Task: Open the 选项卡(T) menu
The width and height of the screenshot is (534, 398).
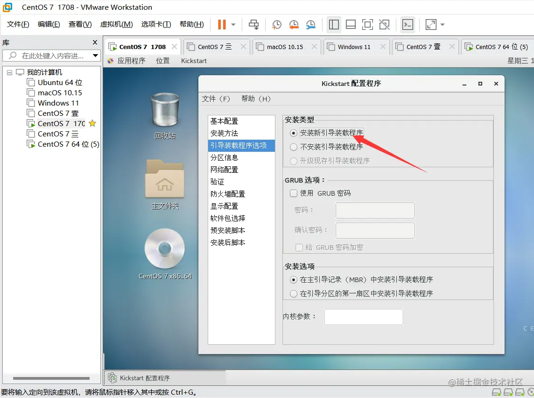Action: pyautogui.click(x=156, y=24)
